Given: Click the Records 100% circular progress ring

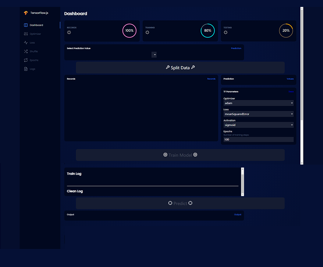Looking at the screenshot, I should [x=129, y=31].
